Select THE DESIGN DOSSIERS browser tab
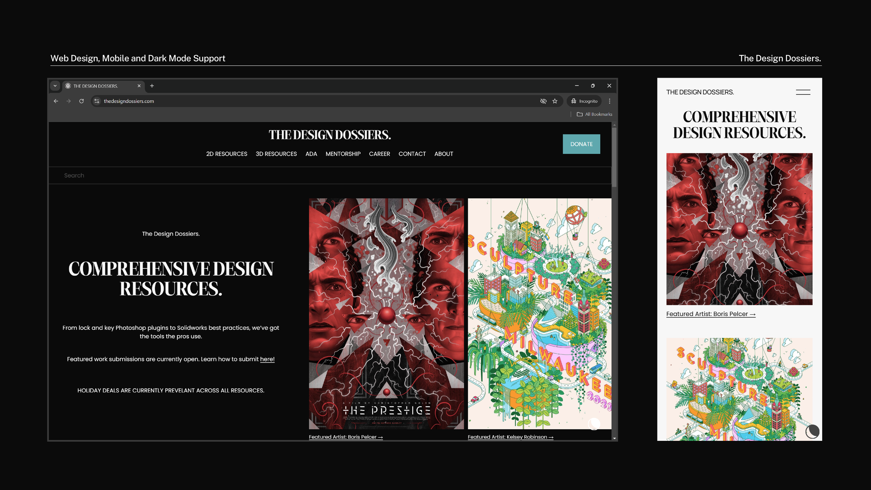Screen dimensions: 871x490 (103, 86)
